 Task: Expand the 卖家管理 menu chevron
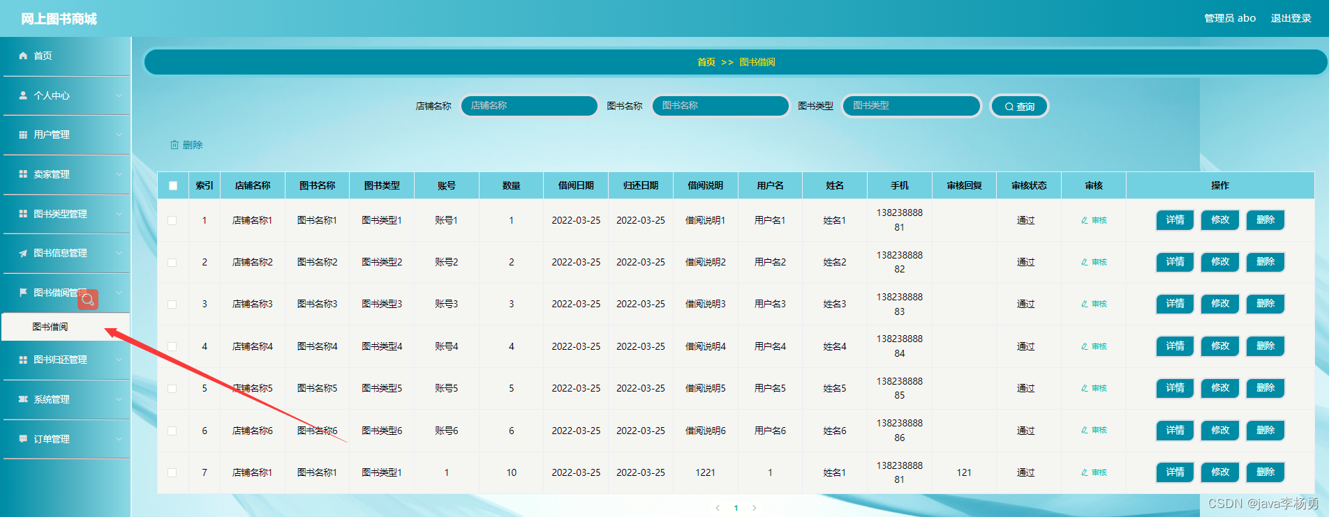point(119,174)
